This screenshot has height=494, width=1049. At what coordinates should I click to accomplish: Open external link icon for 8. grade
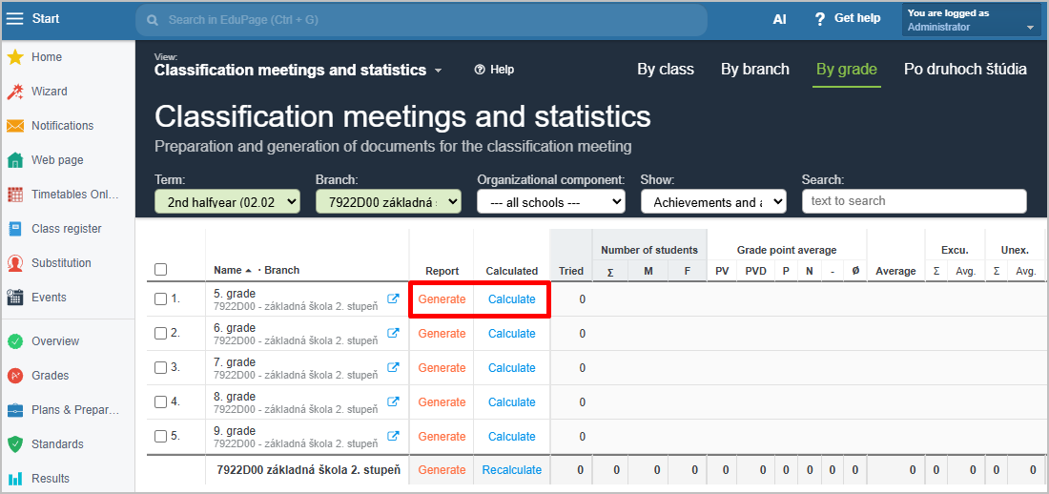click(x=394, y=402)
